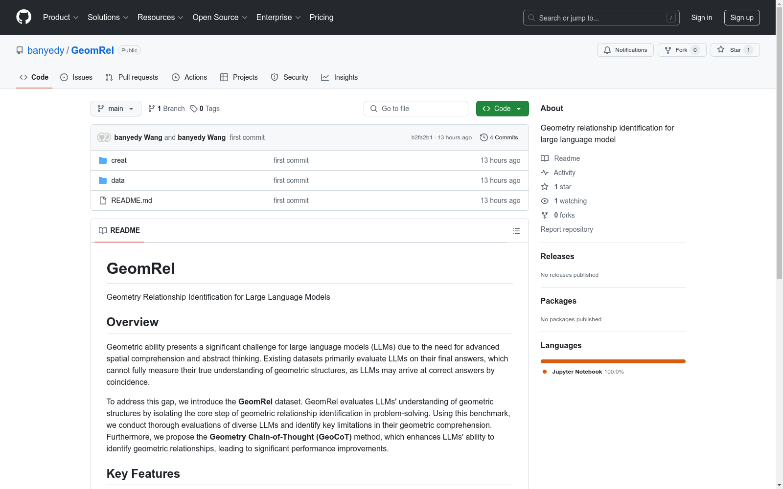Expand the Enterprise menu

tap(278, 18)
